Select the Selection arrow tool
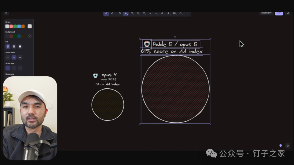Image resolution: width=294 pixels, height=165 pixels. click(x=125, y=14)
